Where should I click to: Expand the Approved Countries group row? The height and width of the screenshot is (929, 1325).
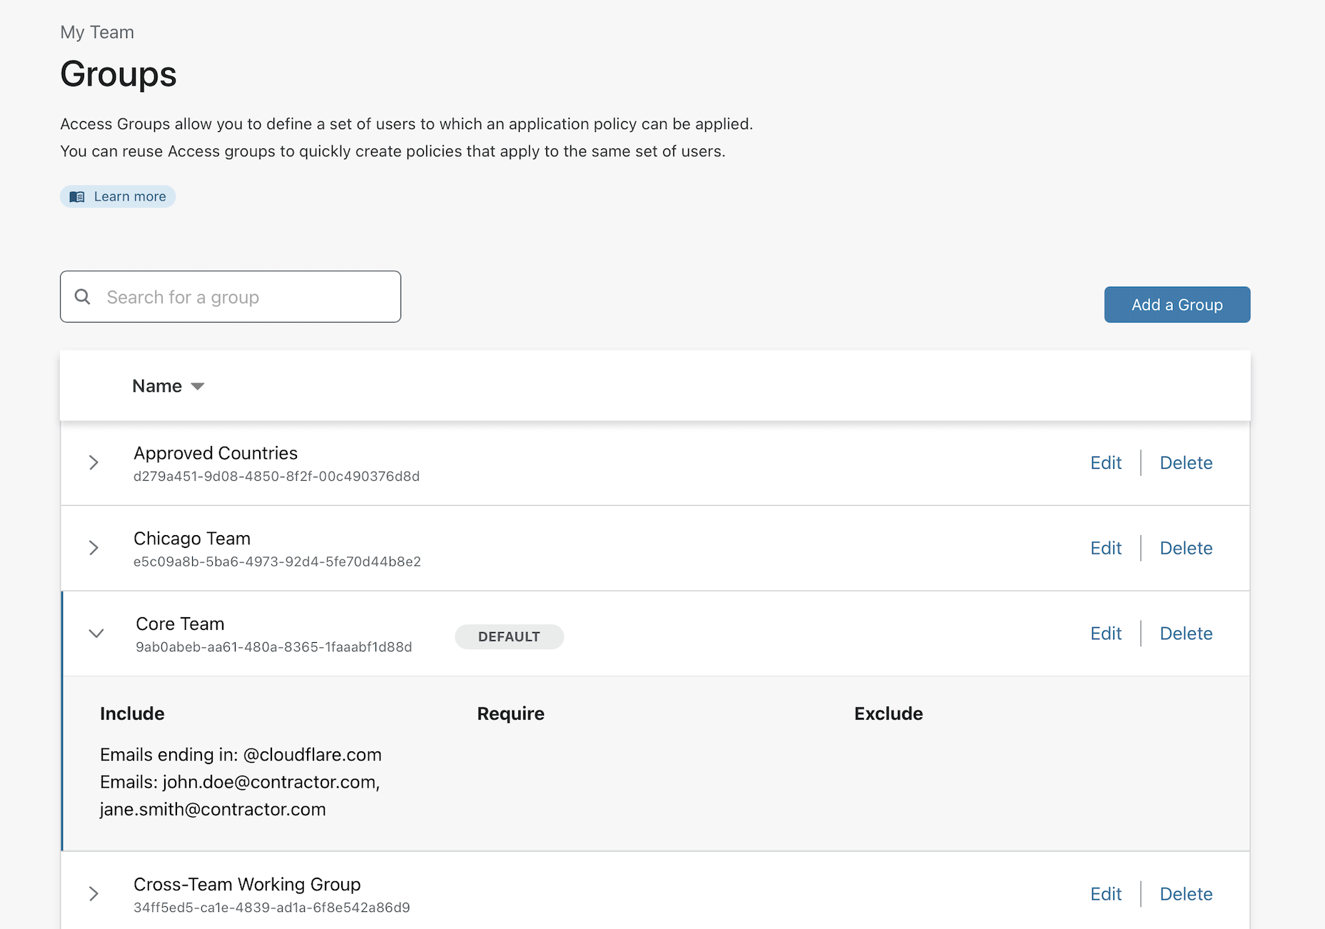tap(94, 462)
